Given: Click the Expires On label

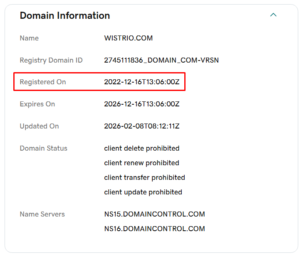Looking at the screenshot, I should coord(37,104).
